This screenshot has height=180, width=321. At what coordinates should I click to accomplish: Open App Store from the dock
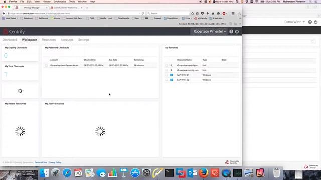click(x=135, y=173)
